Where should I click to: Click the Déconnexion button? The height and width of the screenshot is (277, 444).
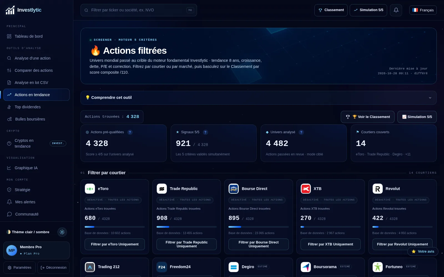pyautogui.click(x=54, y=268)
